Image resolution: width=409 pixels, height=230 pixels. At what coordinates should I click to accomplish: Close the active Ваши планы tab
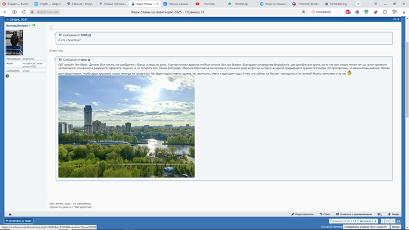click(157, 4)
